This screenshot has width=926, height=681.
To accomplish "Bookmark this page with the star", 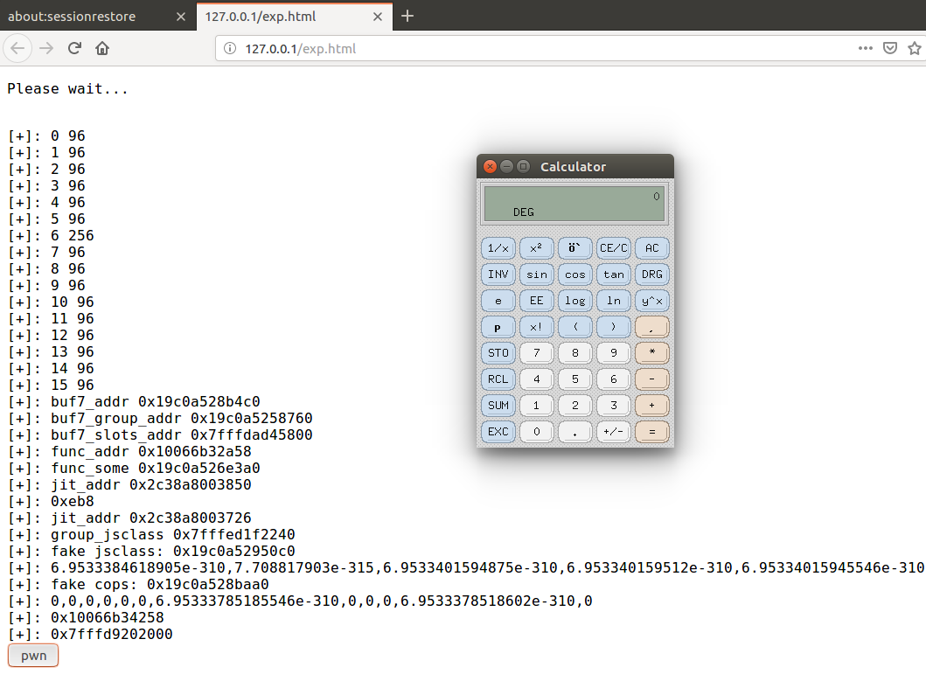I will click(914, 48).
